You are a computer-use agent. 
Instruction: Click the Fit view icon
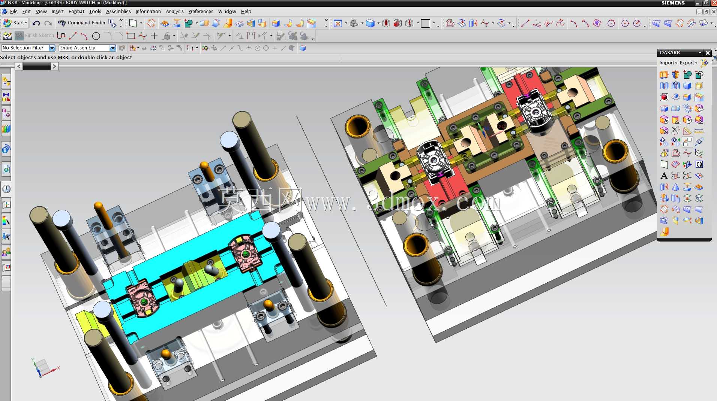coord(338,23)
